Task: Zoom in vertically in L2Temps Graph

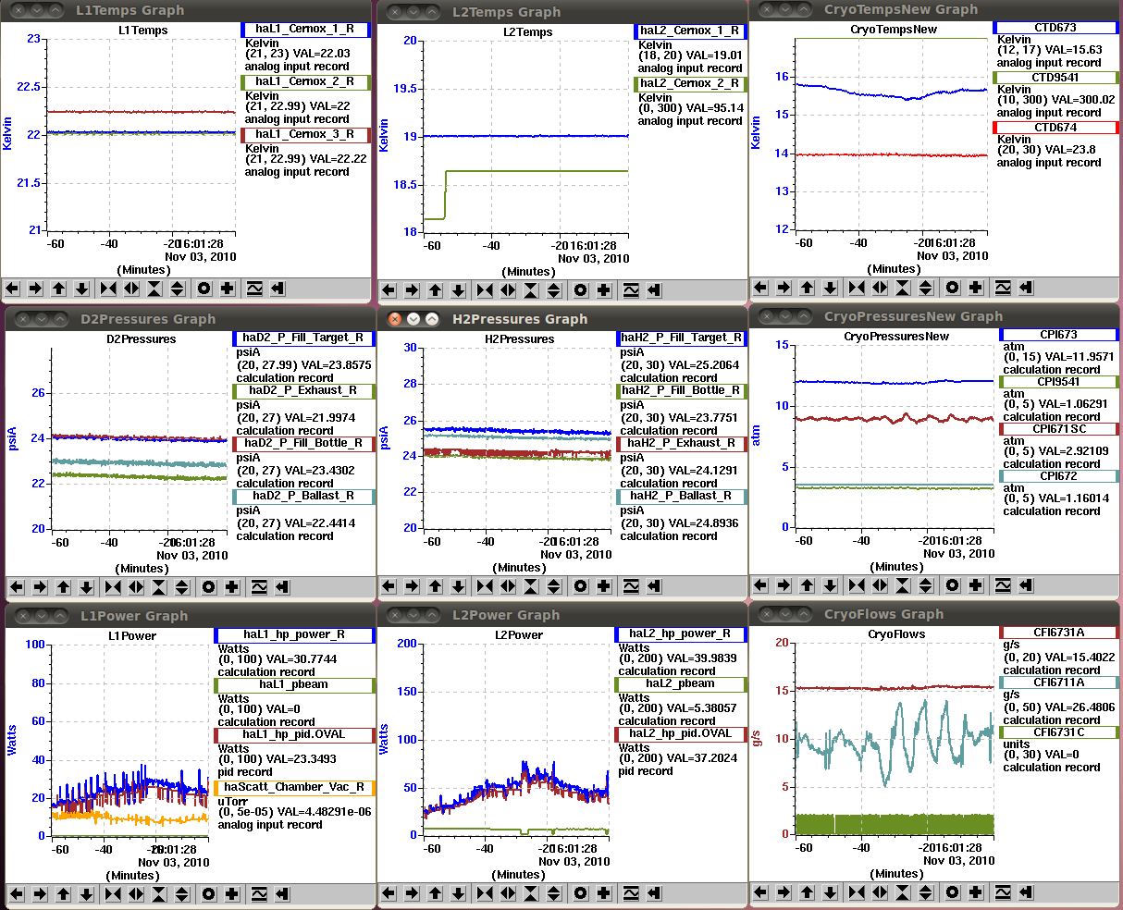Action: tap(531, 290)
